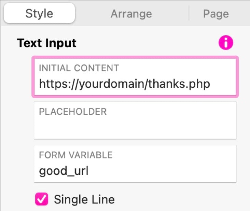Open the pink info icon beside Text Input
This screenshot has width=250, height=211.
226,43
